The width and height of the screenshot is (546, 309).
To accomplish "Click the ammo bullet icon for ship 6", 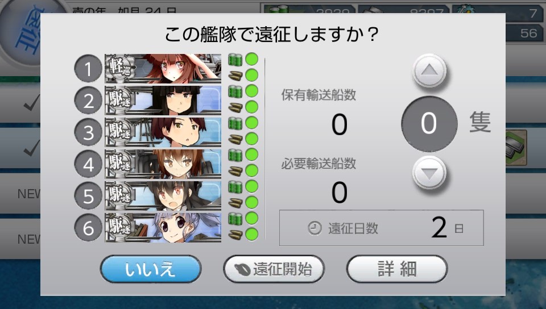I will (235, 234).
